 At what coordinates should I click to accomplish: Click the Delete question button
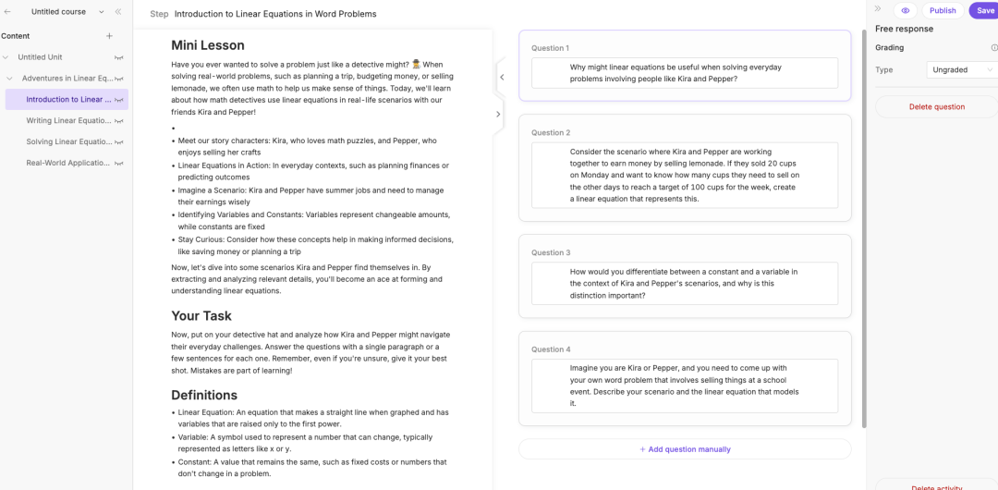(936, 107)
